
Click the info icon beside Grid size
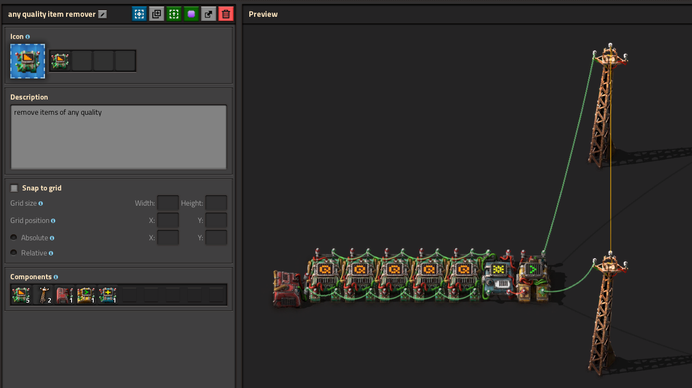pos(41,203)
